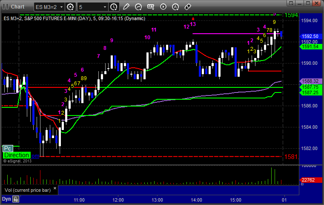This screenshot has width=324, height=205.
Task: Click the 1586.00 price axis label
Action: pos(310,106)
